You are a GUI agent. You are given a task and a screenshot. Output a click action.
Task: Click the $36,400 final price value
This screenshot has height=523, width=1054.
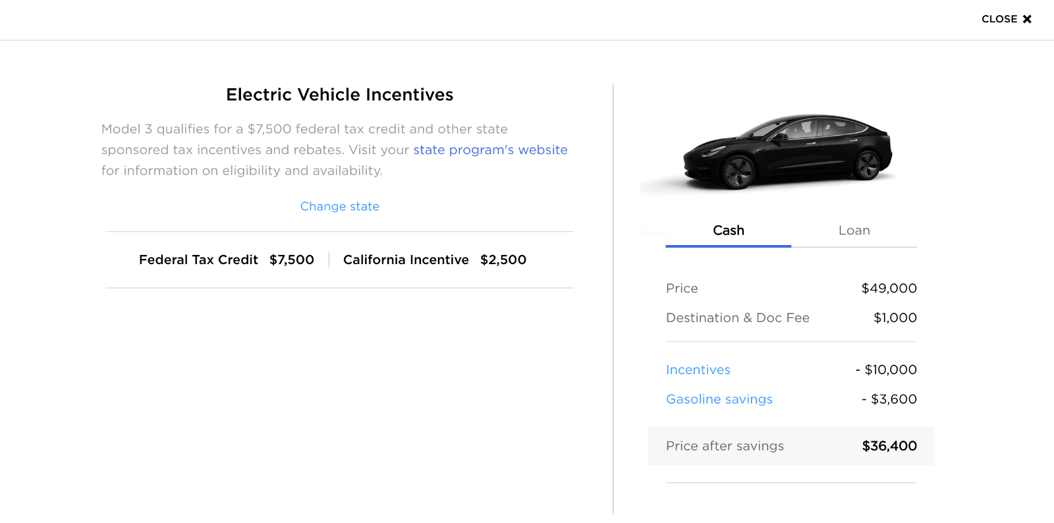(x=889, y=446)
